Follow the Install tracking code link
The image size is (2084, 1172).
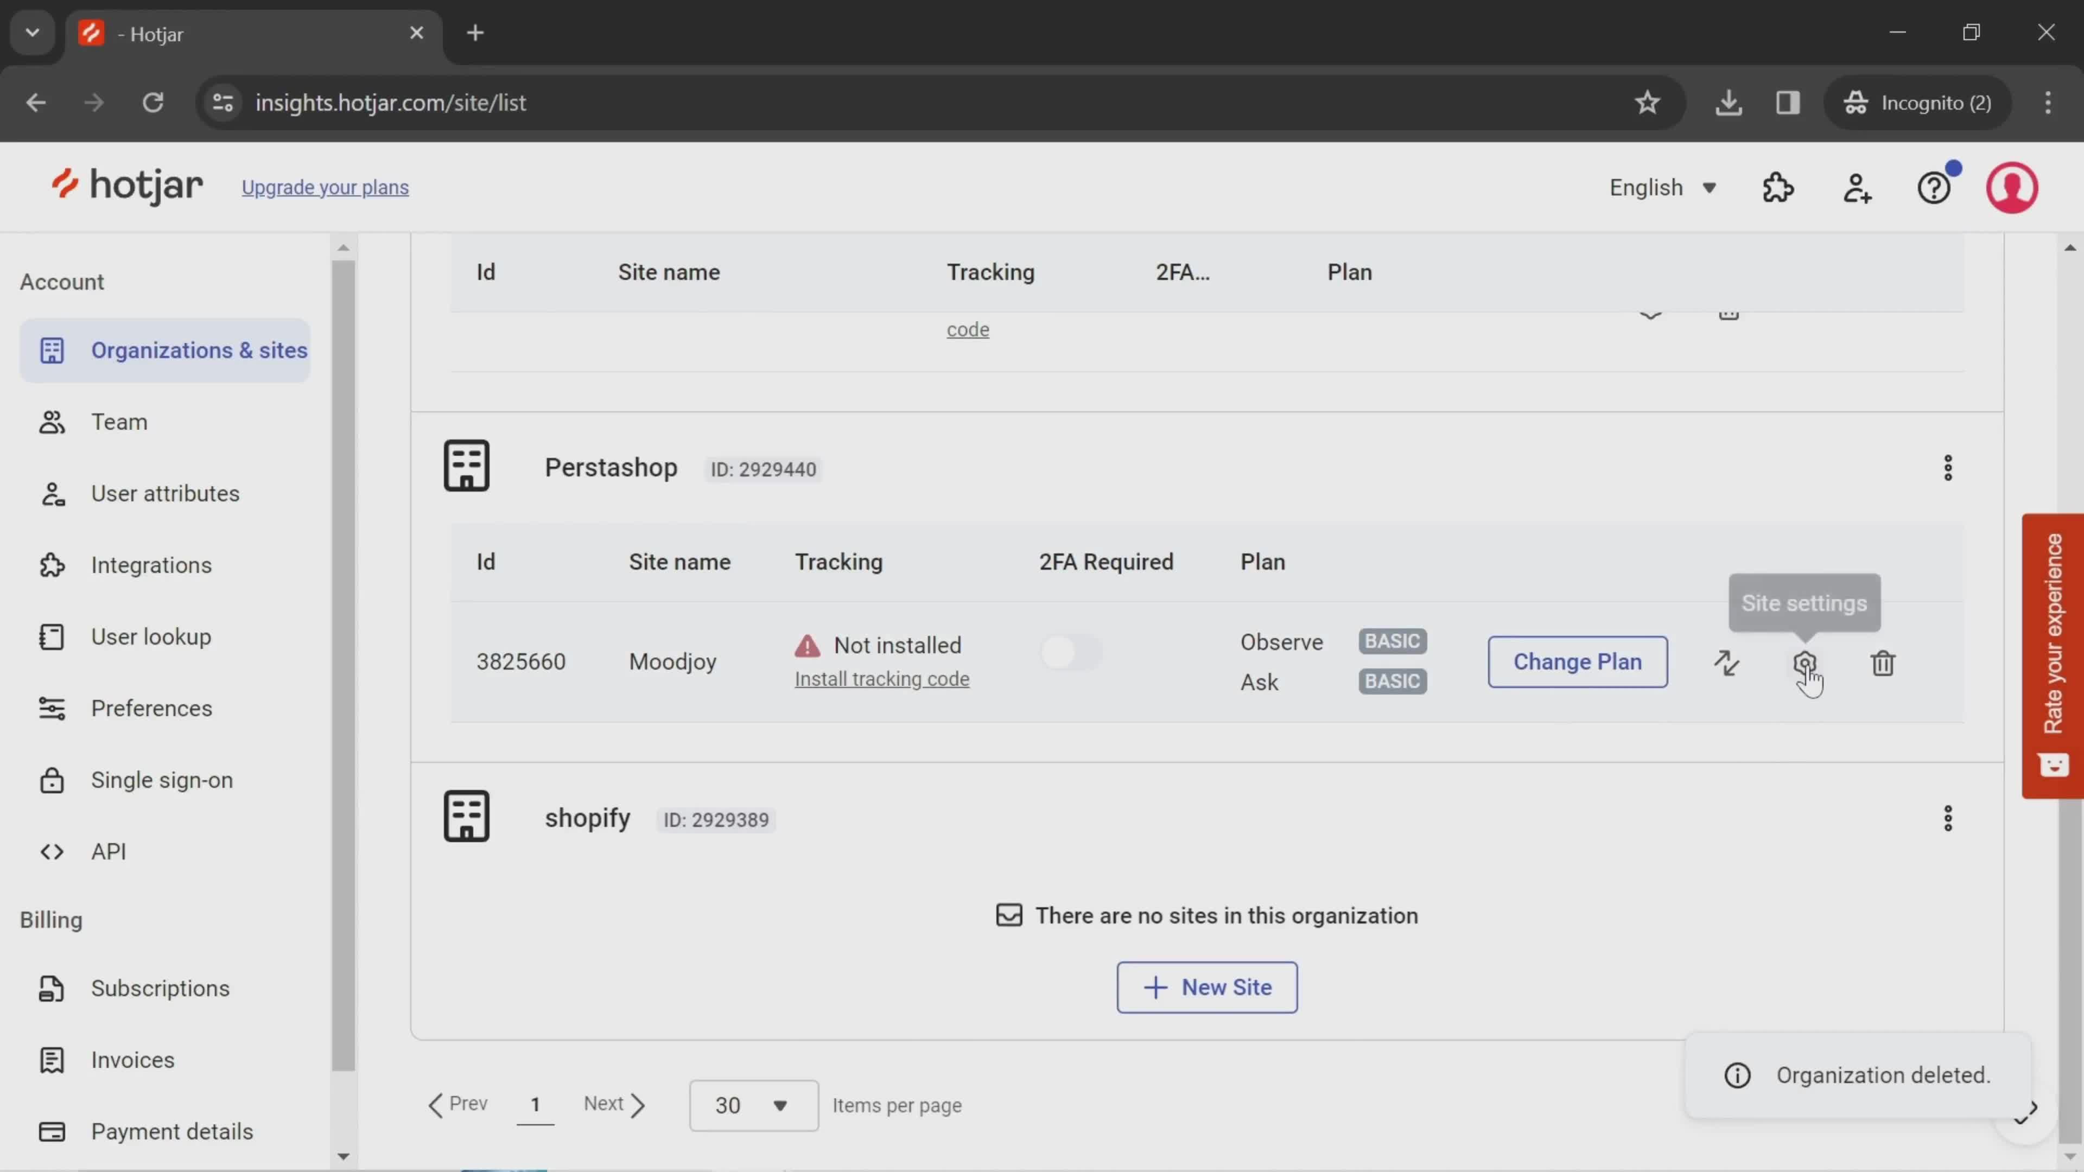(882, 679)
